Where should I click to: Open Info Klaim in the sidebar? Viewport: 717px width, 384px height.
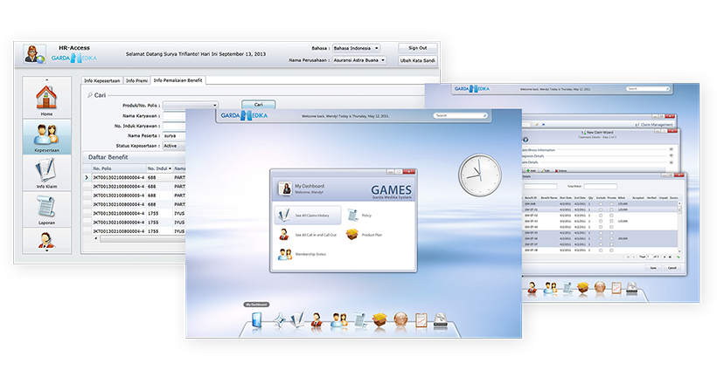point(46,175)
